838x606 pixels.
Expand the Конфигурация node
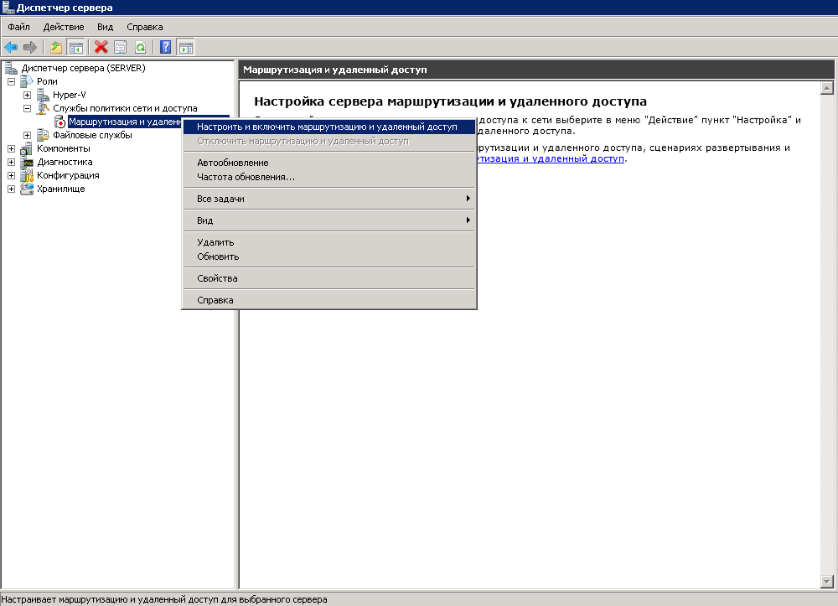[x=11, y=175]
